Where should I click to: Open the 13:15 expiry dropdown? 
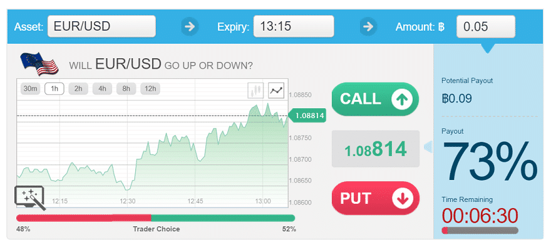293,27
